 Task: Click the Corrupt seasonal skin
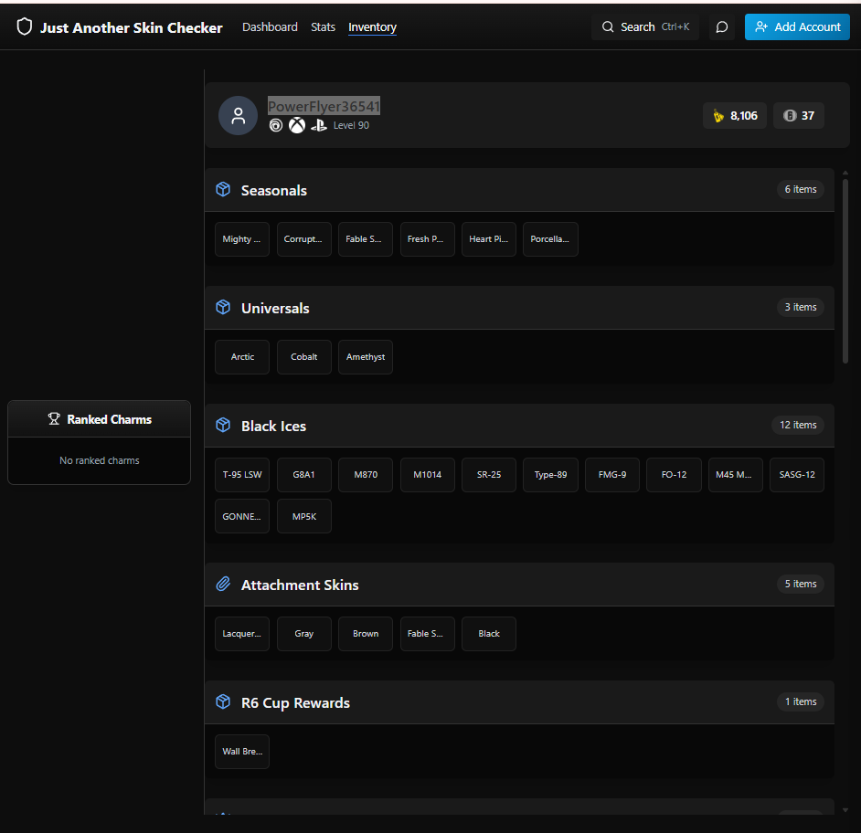303,239
